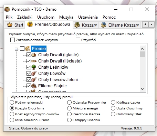157x136 pixels.
Task: Click the wheat icon beside Premie node
Action: (28, 49)
